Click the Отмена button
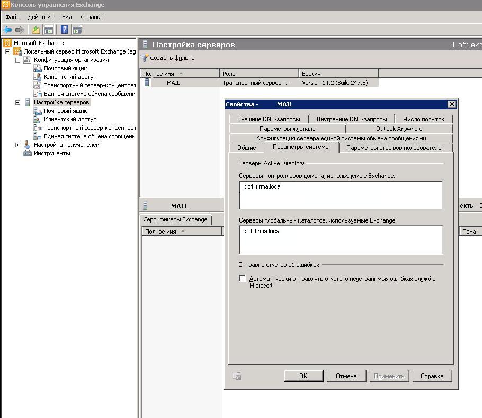 tap(346, 376)
